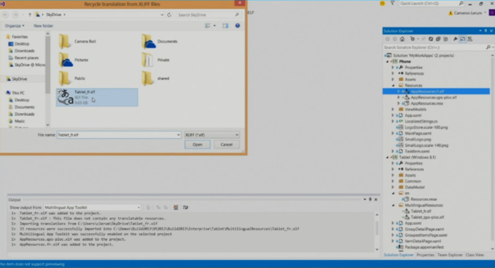Collapse the MultilingualResources folder
Viewport: 495px width, 268px height.
pos(393,205)
